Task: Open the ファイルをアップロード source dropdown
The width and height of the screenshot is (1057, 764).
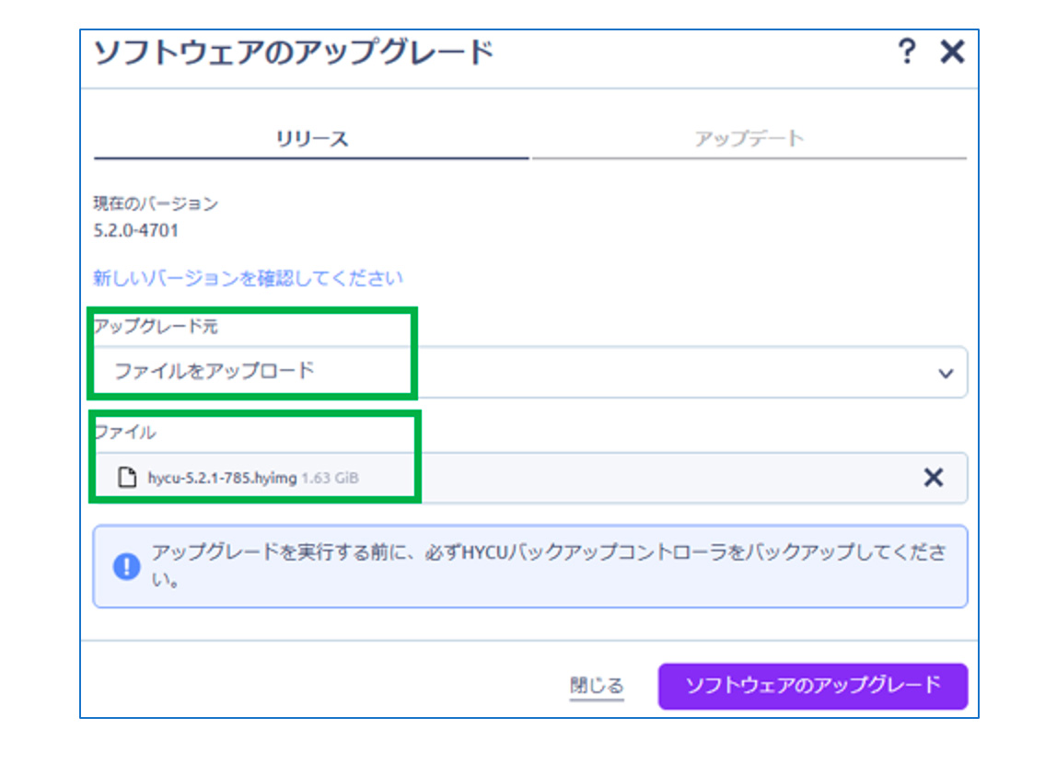Action: (529, 372)
